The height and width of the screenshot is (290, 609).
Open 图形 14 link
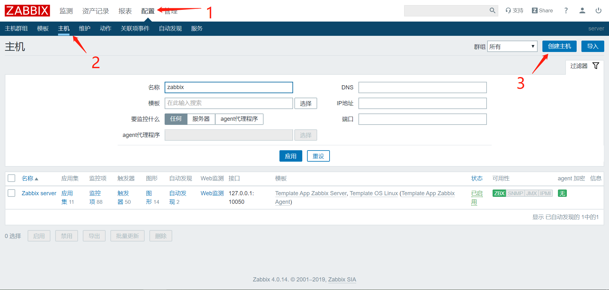pyautogui.click(x=153, y=197)
